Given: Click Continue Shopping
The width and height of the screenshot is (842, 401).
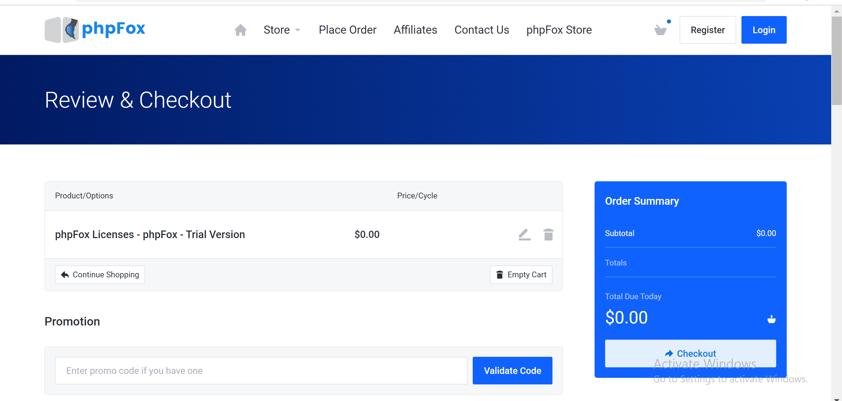Looking at the screenshot, I should [100, 274].
